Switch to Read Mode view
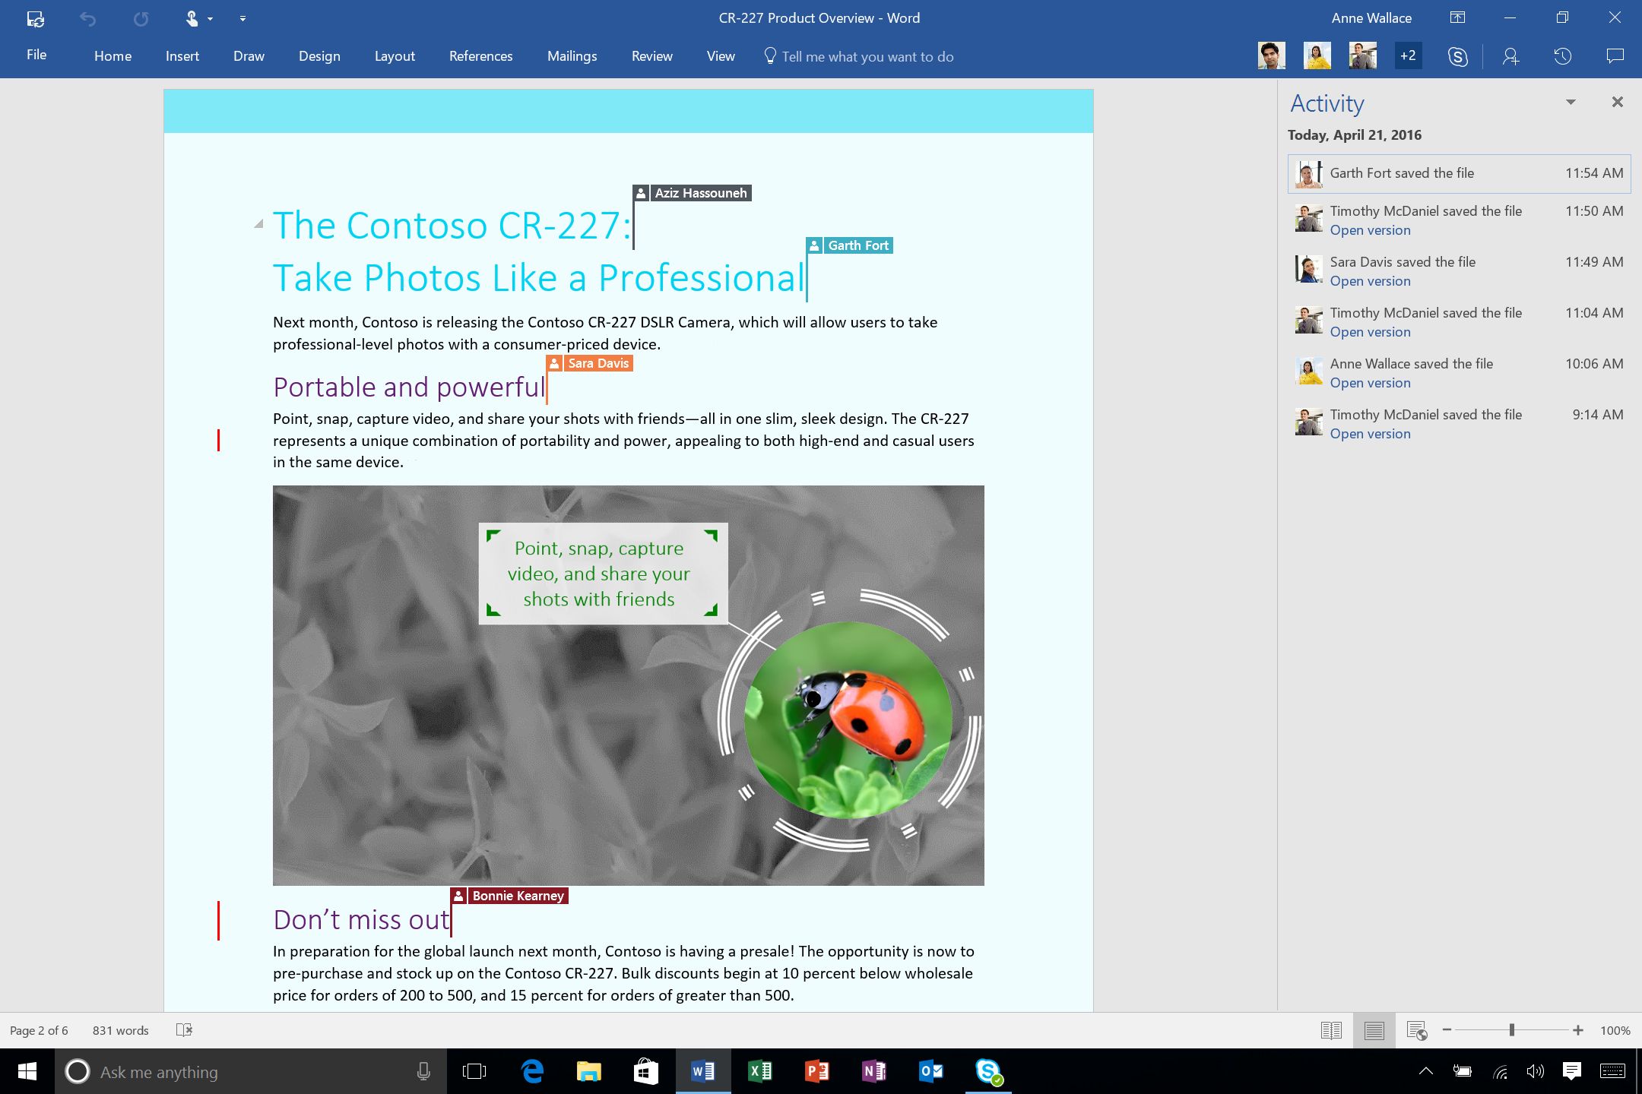This screenshot has width=1642, height=1094. tap(1331, 1030)
